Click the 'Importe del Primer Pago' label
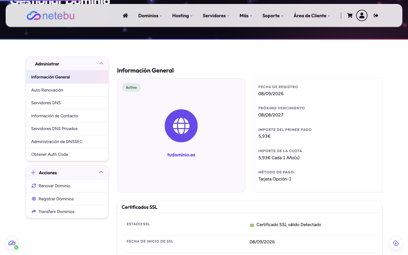The image size is (408, 255). [x=285, y=130]
